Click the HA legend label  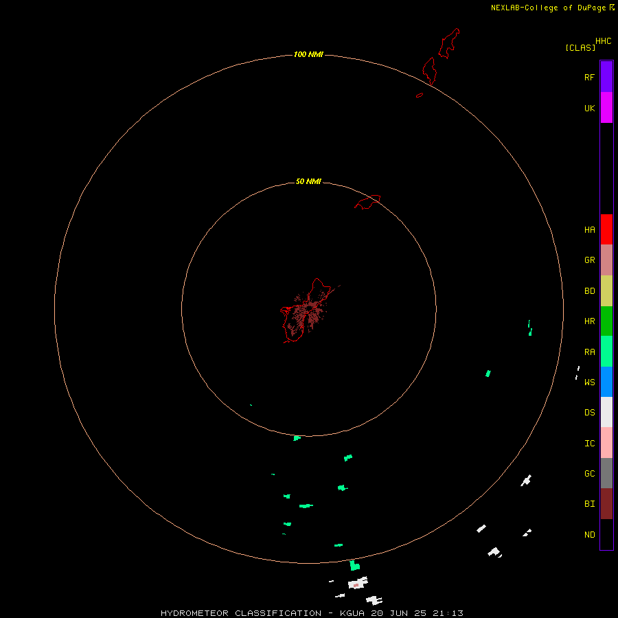[589, 230]
